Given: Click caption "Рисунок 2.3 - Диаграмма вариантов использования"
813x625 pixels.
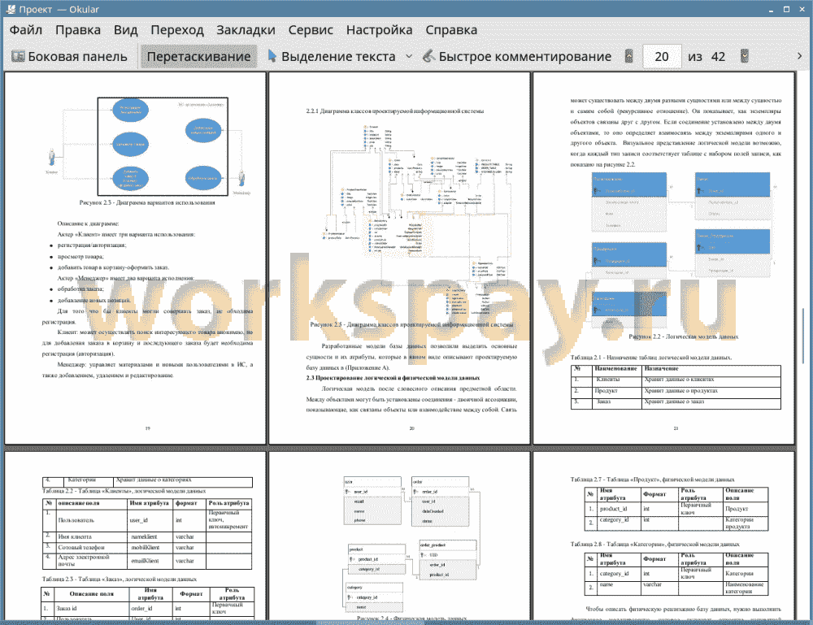Looking at the screenshot, I should click(147, 202).
